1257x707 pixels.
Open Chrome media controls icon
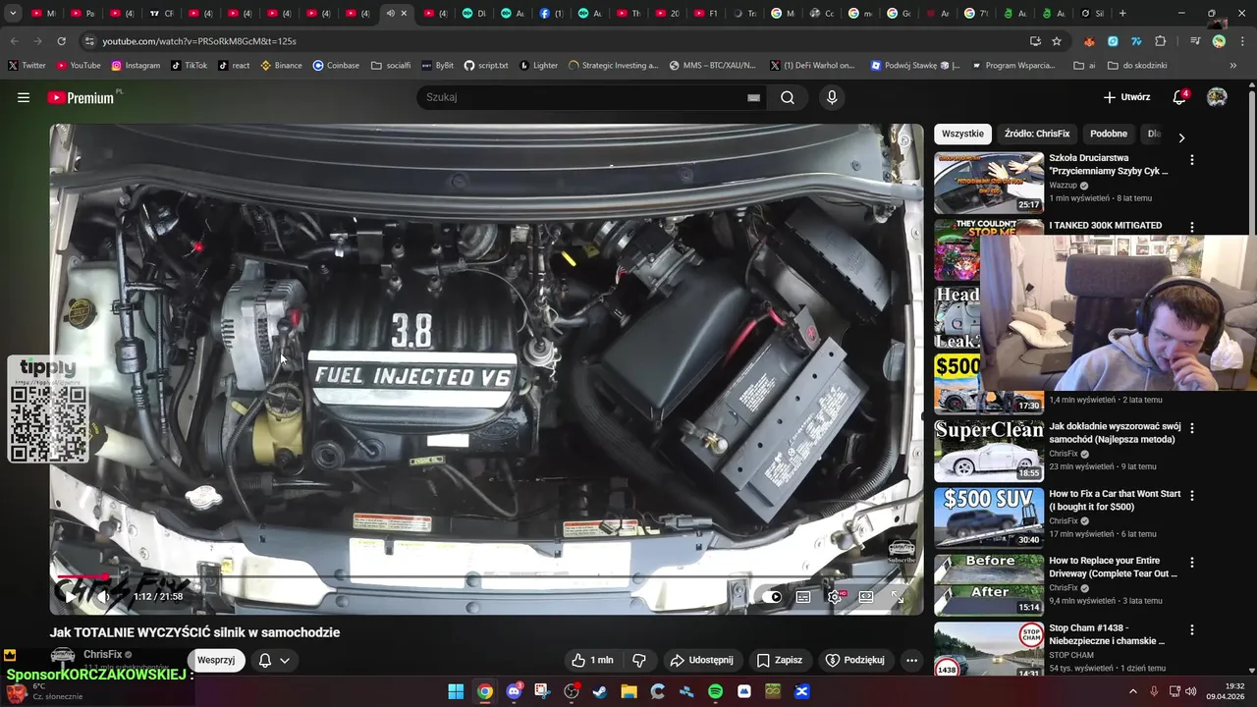coord(1195,41)
